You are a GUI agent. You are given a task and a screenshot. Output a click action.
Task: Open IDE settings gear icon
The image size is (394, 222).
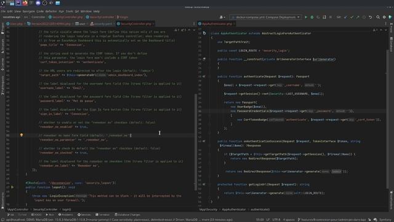click(x=384, y=17)
